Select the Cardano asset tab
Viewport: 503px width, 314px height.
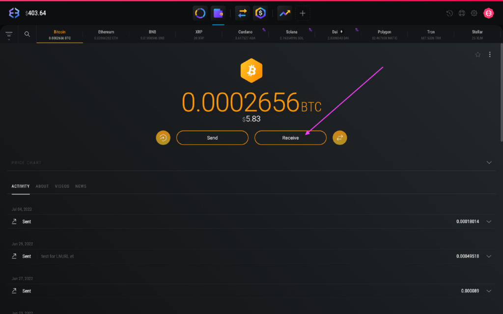245,35
